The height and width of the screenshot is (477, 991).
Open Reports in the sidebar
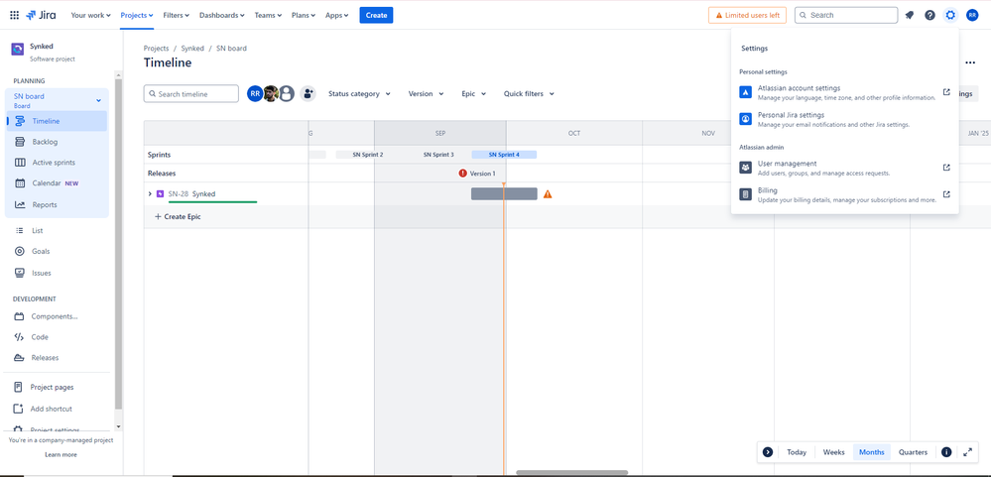57,204
